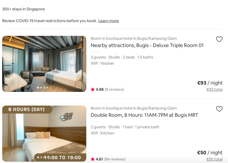This screenshot has height=163, width=228.
Task: Save Deluxe Triple Room 01 with heart icon
Action: (x=219, y=39)
